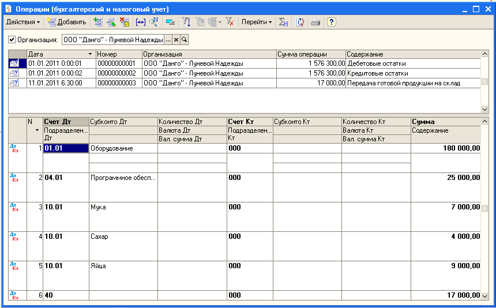Click the find-by-number icon
496x308 pixels.
pos(154,22)
